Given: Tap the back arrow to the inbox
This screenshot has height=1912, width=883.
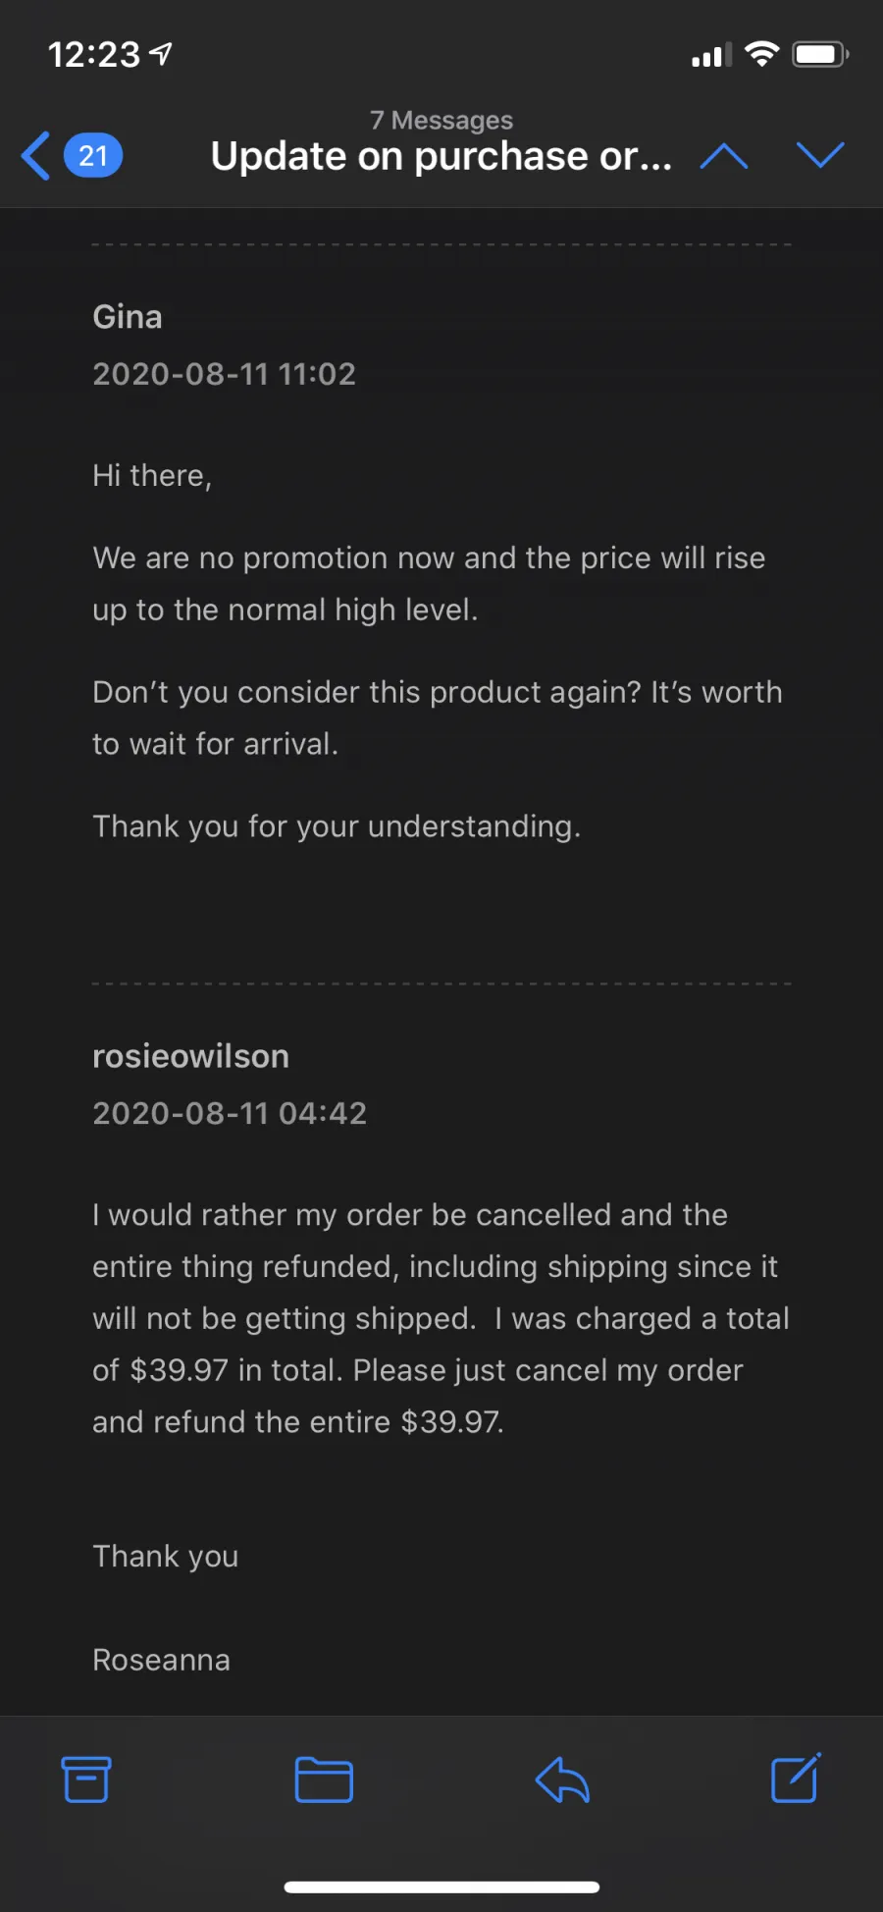Looking at the screenshot, I should [36, 156].
